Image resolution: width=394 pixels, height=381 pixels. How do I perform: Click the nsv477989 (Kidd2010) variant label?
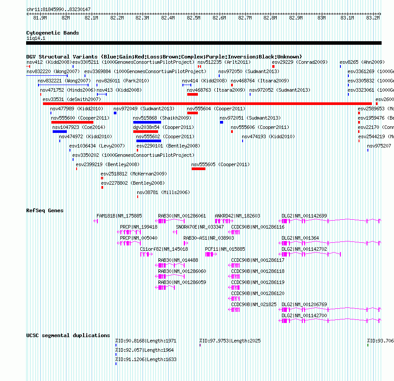[x=77, y=109]
